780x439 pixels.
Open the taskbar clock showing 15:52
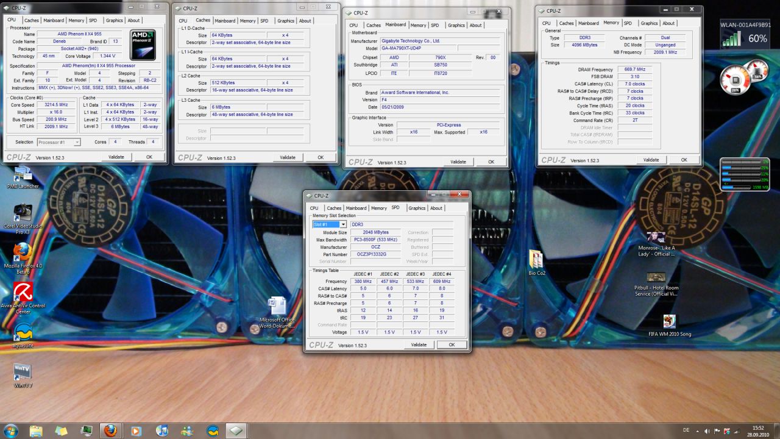(758, 431)
